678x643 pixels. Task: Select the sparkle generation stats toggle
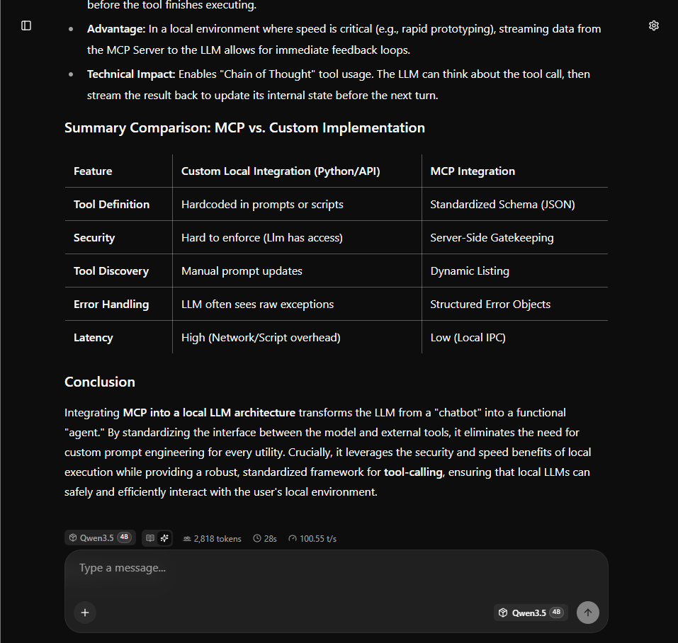pos(164,538)
